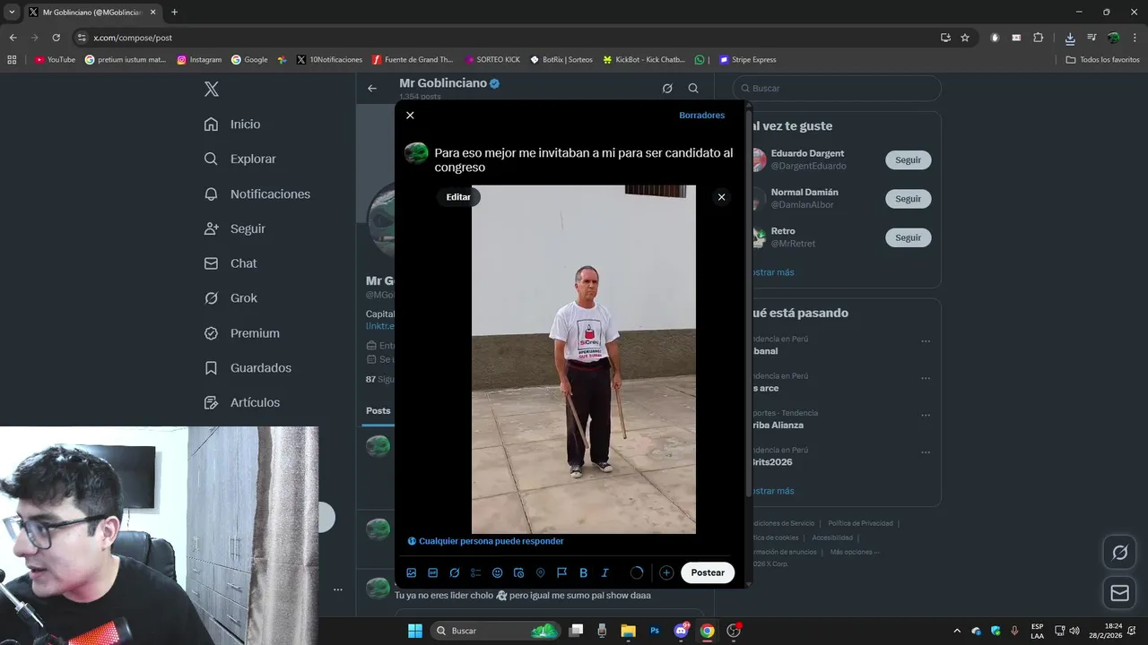
Task: Open Instagram bookmark
Action: pyautogui.click(x=199, y=60)
